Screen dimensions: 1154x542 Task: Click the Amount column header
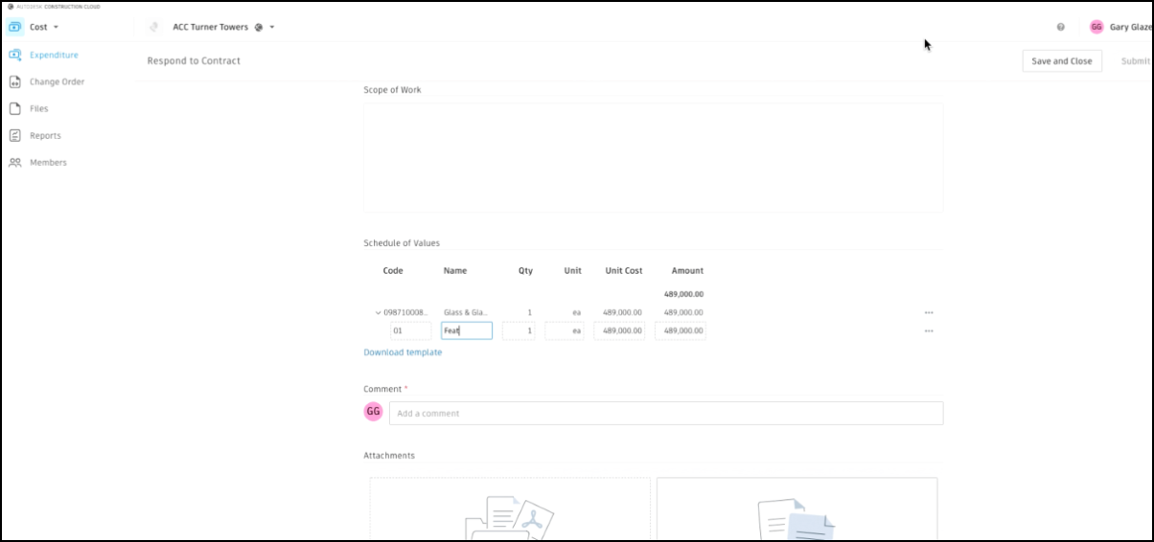(x=687, y=271)
